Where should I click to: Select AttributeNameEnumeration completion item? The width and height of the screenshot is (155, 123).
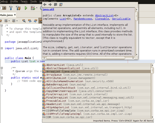point(96,81)
